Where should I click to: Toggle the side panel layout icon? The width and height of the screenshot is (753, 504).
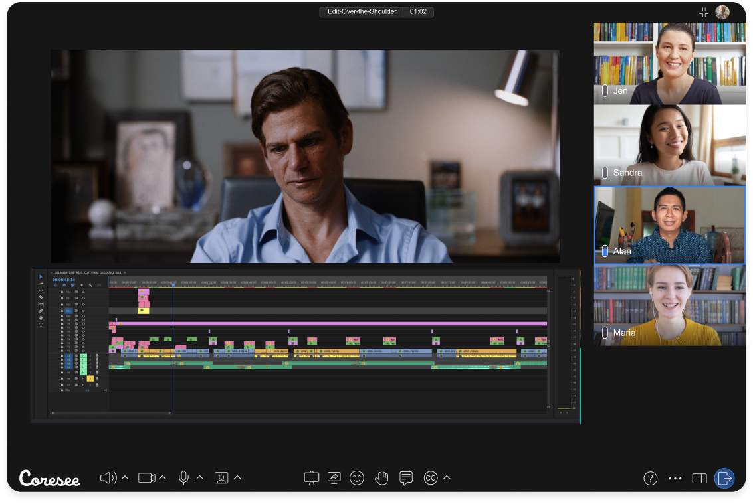[x=699, y=479]
